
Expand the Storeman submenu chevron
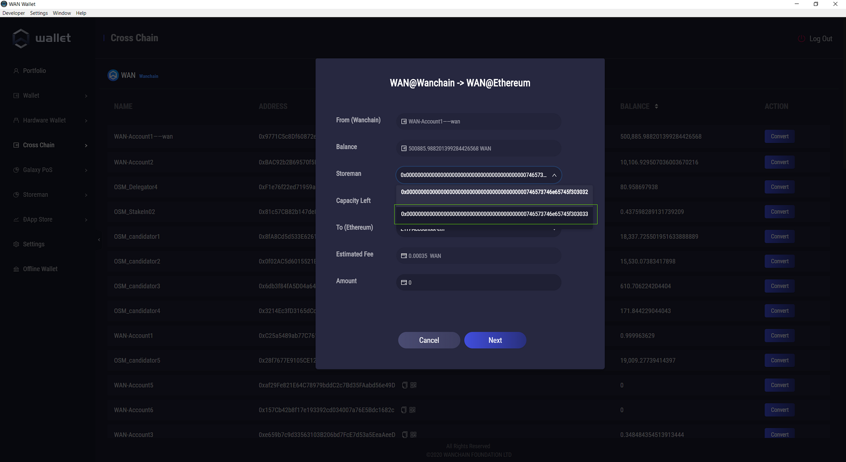(86, 195)
